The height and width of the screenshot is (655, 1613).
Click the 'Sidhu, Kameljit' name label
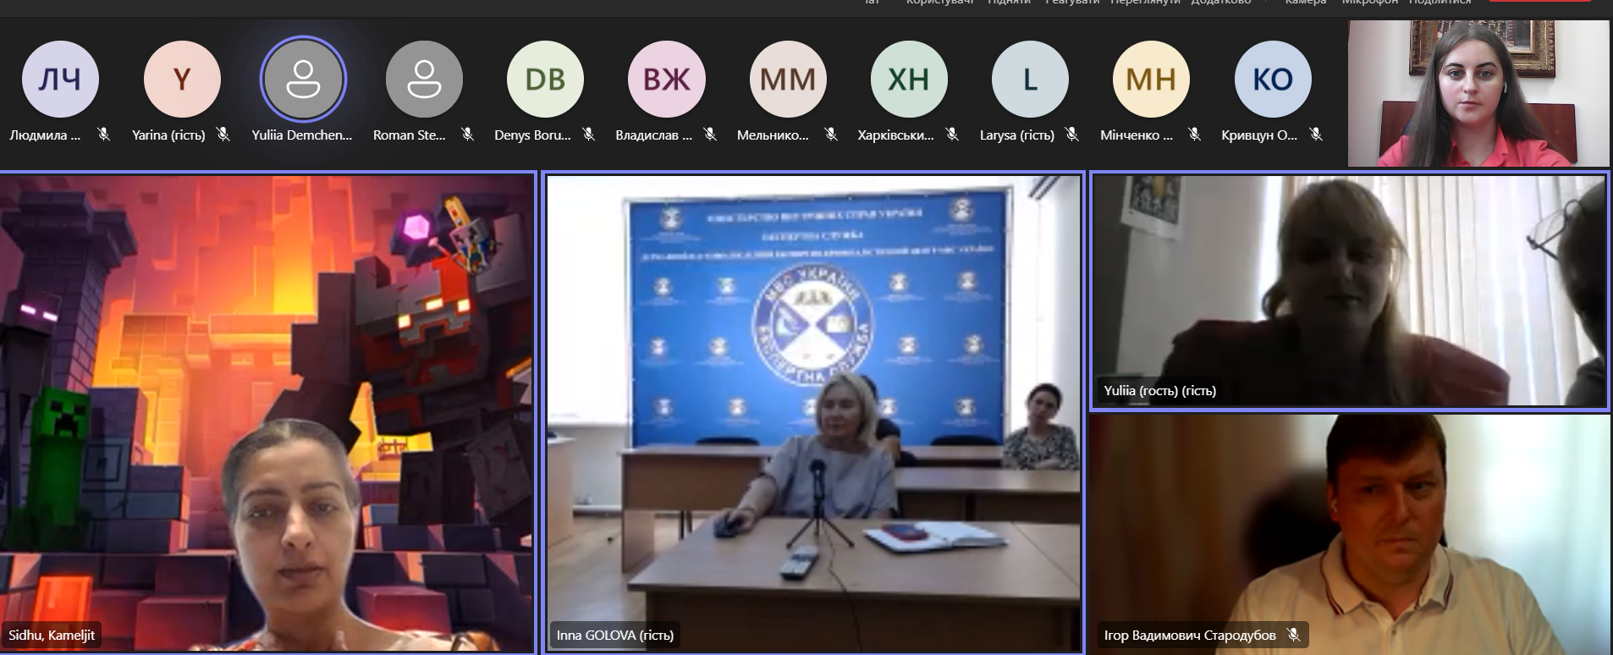[52, 635]
